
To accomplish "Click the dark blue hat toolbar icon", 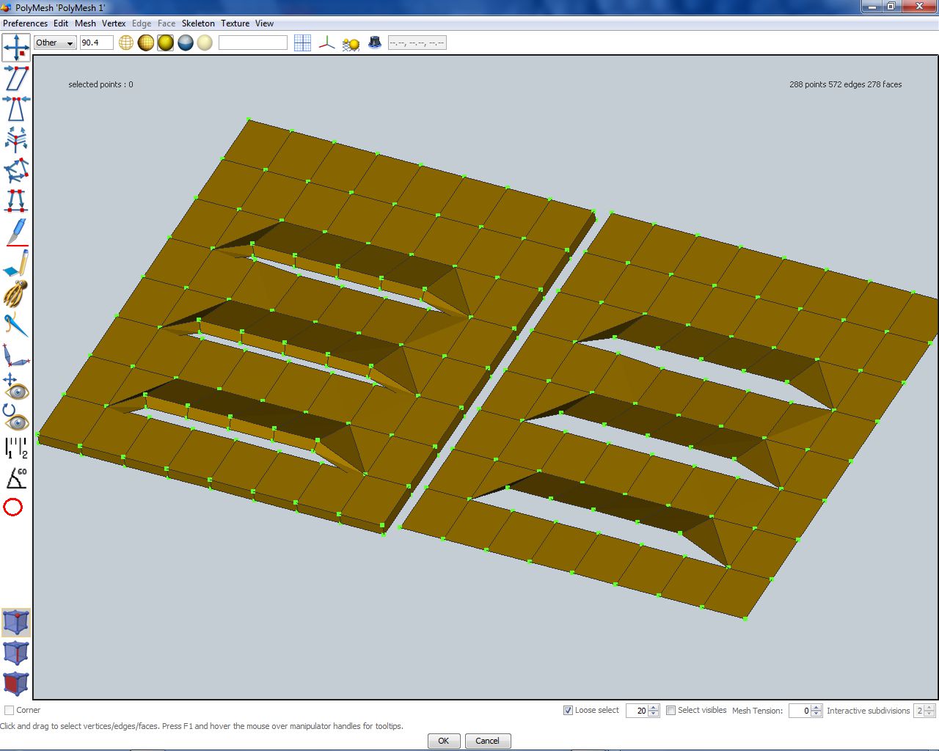I will click(x=375, y=43).
